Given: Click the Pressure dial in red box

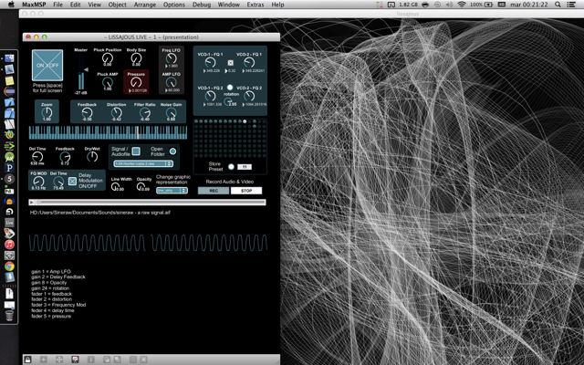Looking at the screenshot, I should tap(136, 82).
